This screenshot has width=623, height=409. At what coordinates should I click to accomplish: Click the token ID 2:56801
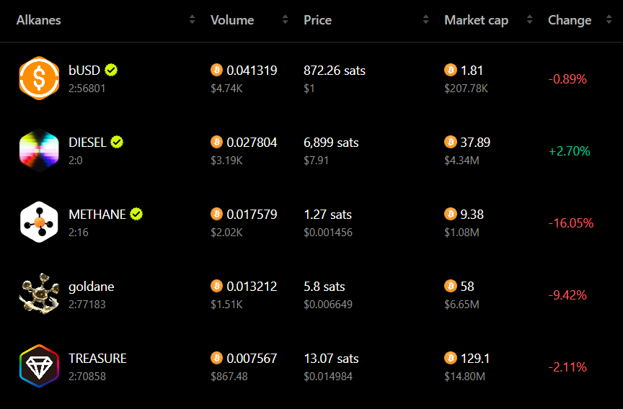pos(87,88)
